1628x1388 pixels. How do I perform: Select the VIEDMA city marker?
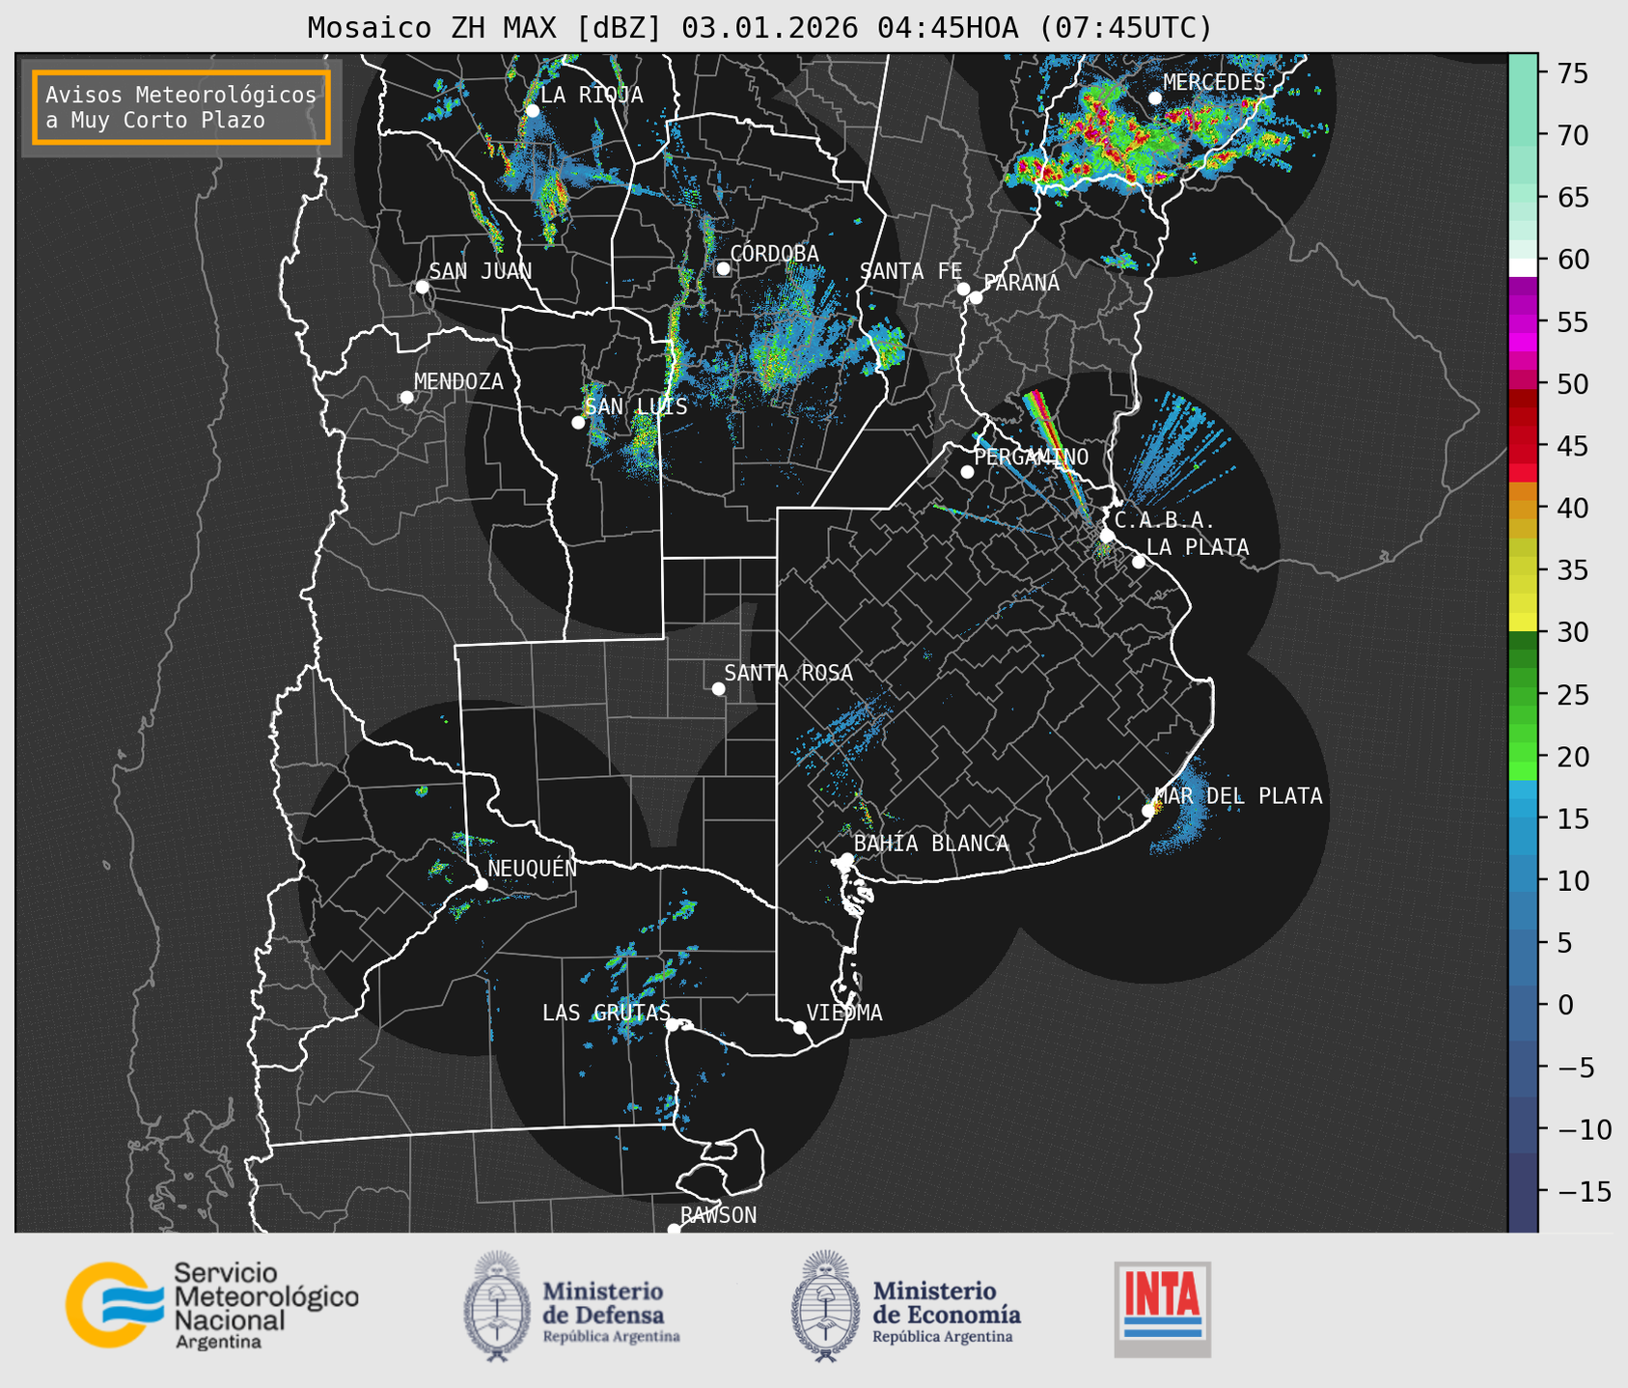(x=799, y=1027)
